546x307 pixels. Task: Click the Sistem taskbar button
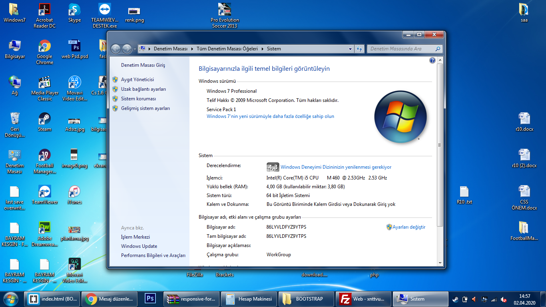pos(421,299)
